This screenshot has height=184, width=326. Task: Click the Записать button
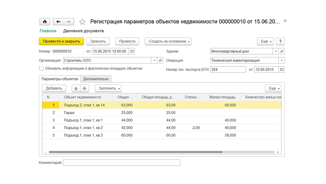tap(98, 41)
